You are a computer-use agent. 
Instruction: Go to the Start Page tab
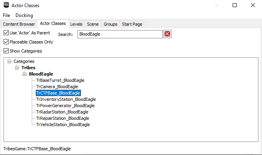[132, 24]
